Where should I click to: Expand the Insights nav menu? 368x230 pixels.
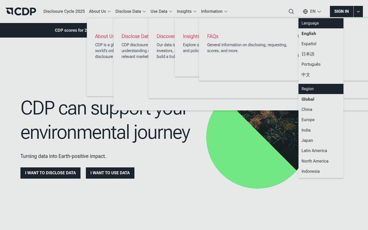pos(186,11)
